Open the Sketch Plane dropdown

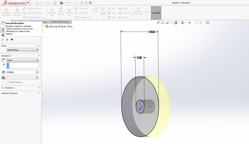22,50
